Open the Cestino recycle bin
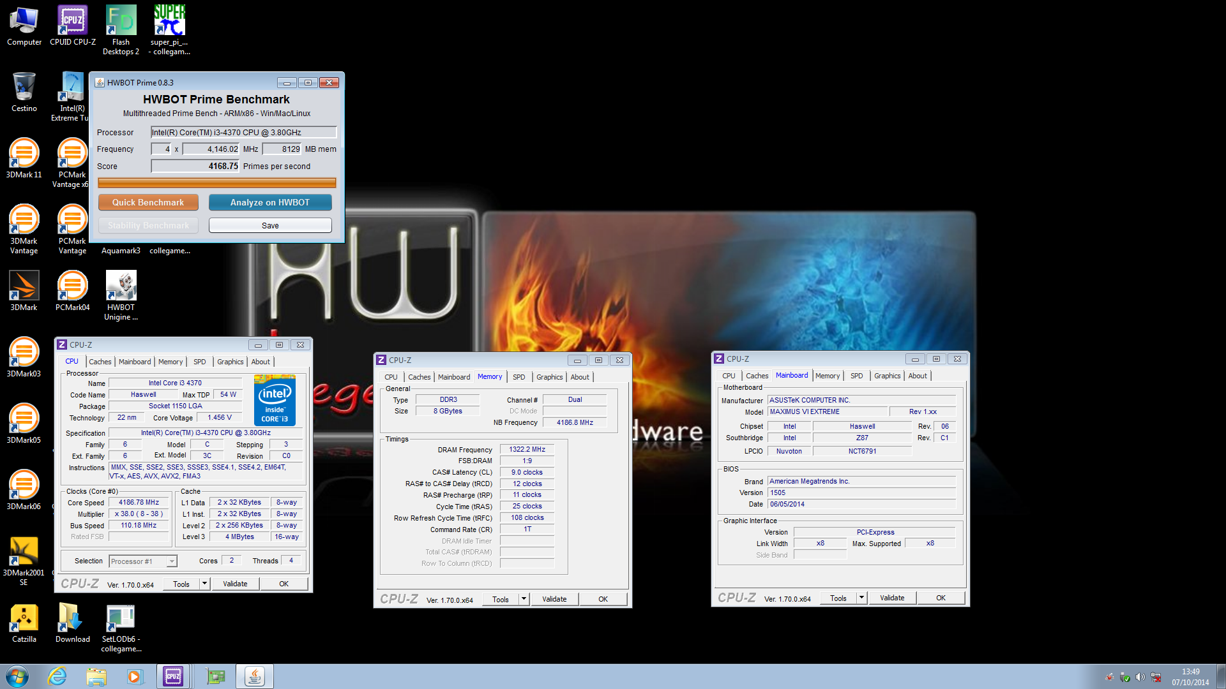 24,92
